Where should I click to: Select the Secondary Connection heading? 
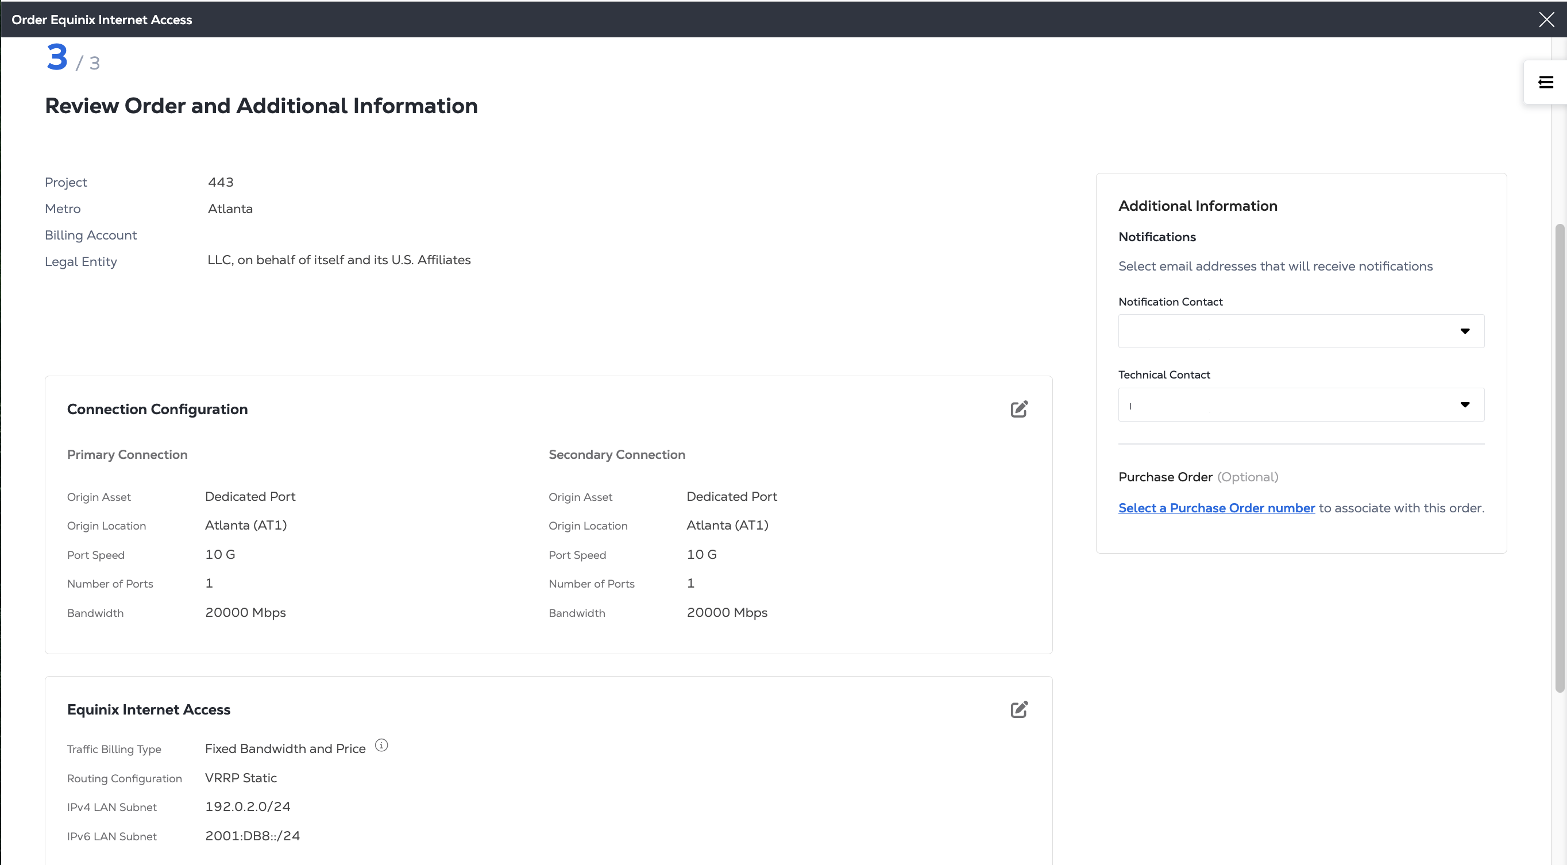click(616, 454)
